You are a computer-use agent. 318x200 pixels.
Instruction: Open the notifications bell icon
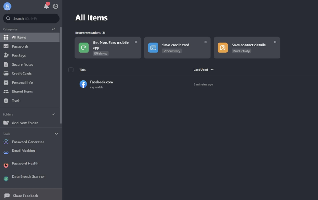pos(46,6)
